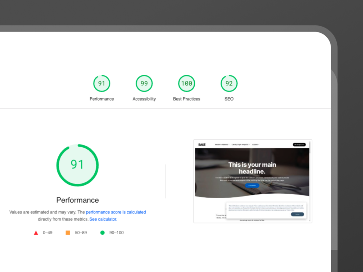Click the green circle legend icon for 90–100
This screenshot has width=363, height=272.
(x=102, y=232)
